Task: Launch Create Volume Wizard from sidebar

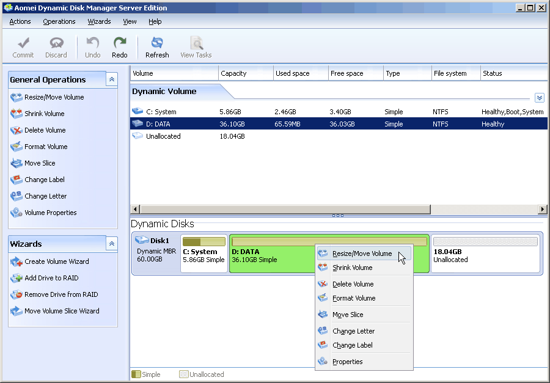Action: [x=56, y=261]
